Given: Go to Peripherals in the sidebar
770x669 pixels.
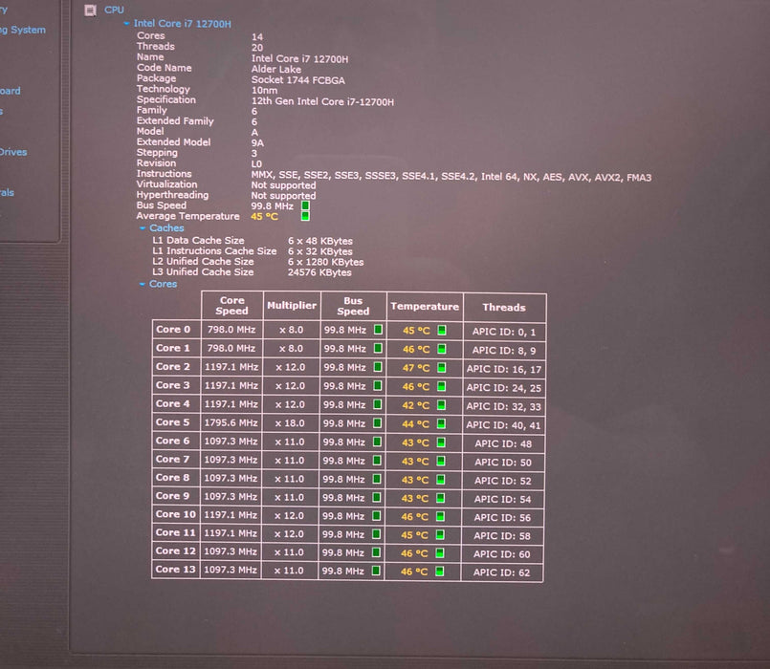Looking at the screenshot, I should [x=8, y=192].
